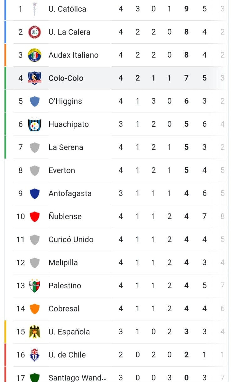Open the U. La Calera team logo
232x382 pixels.
point(34,32)
